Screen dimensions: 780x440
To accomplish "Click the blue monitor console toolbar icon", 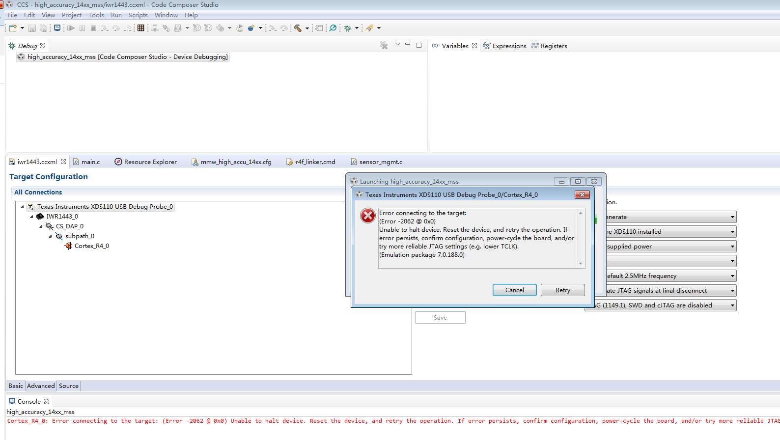I will pos(57,28).
